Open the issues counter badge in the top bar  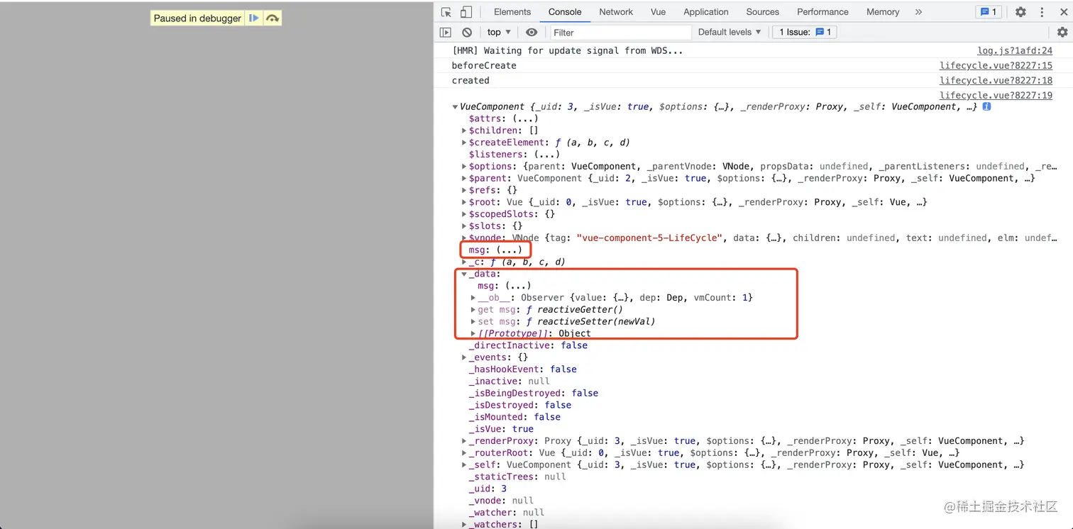[x=989, y=12]
